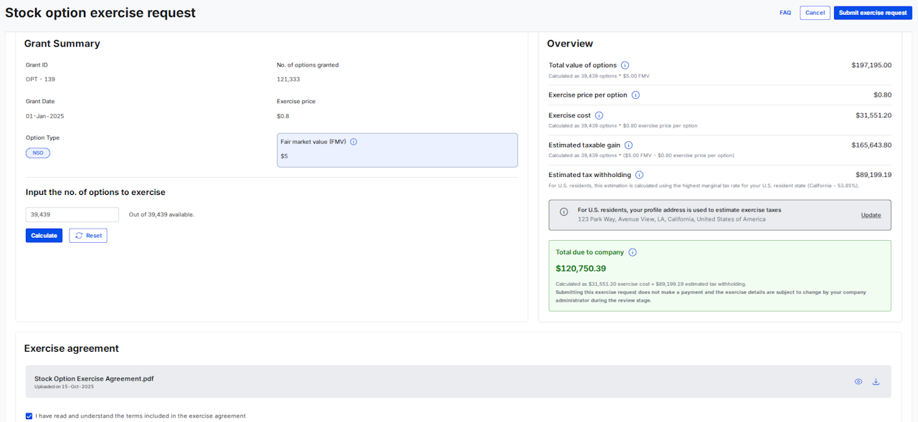Viewport: 918px width, 422px height.
Task: Click info icon next to Estimated tax withholding
Action: 639,175
